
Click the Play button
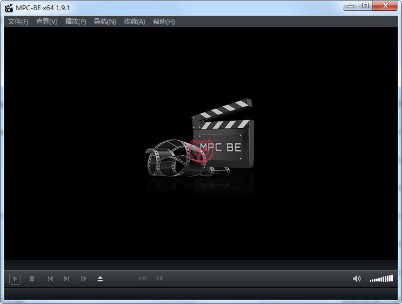coord(15,279)
